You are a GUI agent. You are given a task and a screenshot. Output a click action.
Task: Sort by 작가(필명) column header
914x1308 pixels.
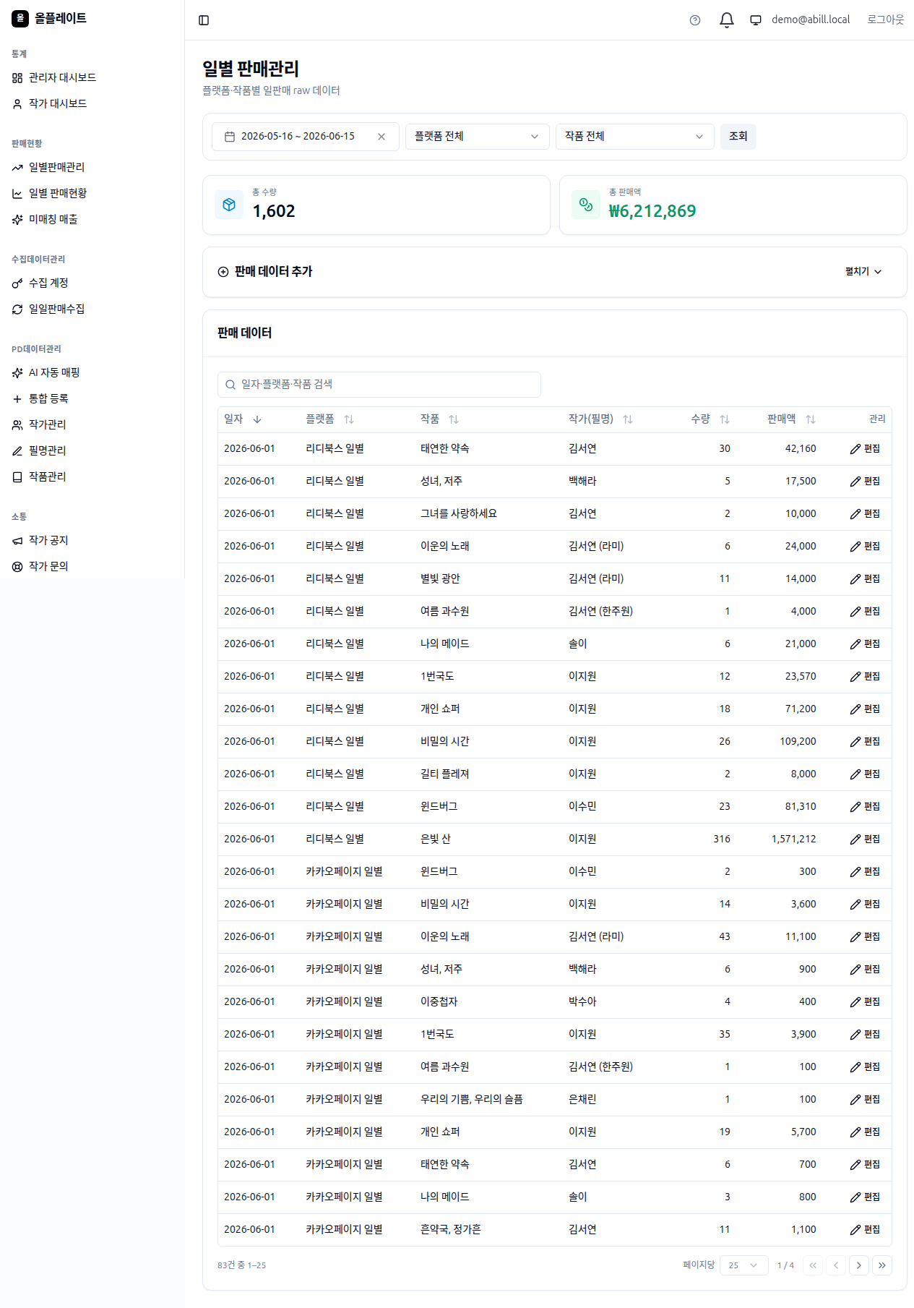pyautogui.click(x=600, y=419)
